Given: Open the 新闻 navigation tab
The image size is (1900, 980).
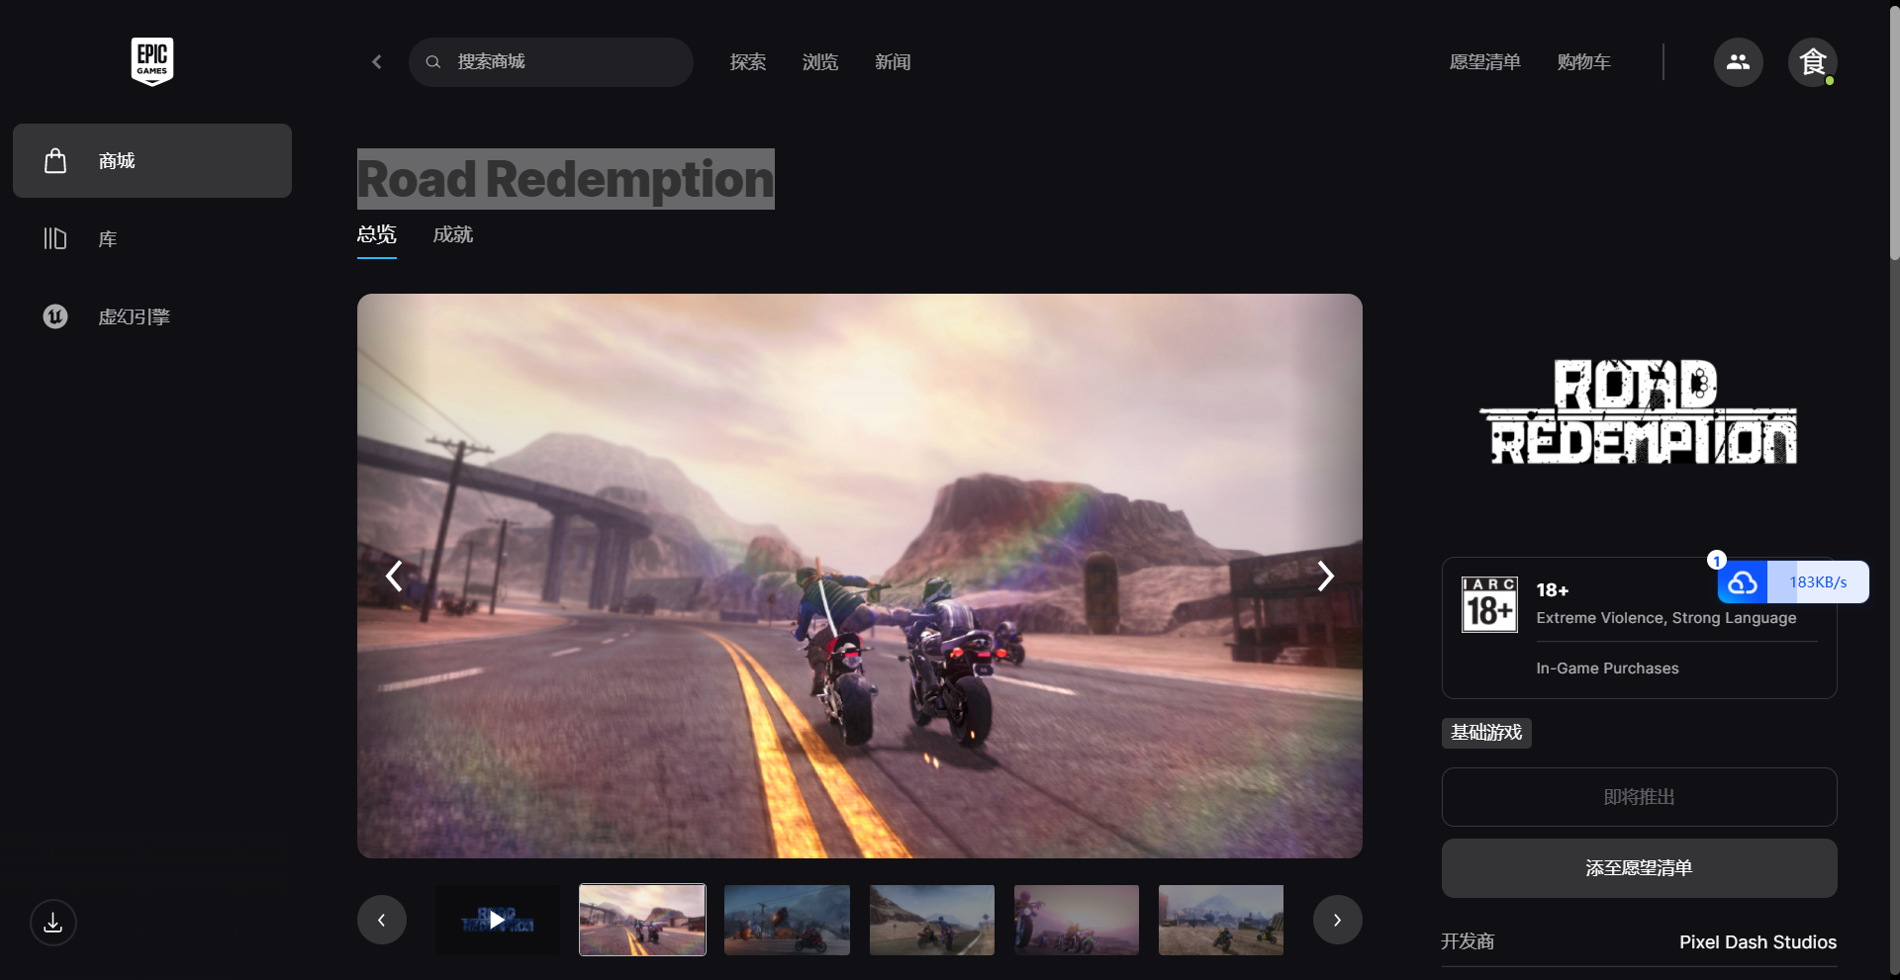Looking at the screenshot, I should point(893,62).
